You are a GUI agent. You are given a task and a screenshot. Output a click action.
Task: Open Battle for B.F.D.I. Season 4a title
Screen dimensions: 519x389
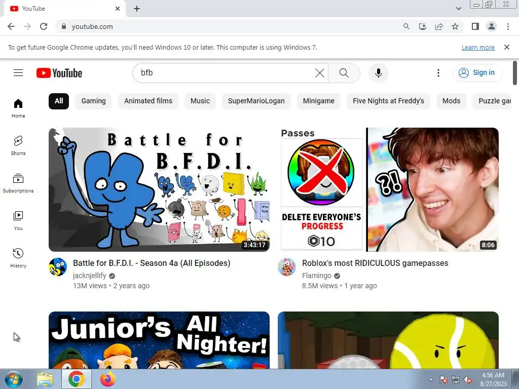152,263
